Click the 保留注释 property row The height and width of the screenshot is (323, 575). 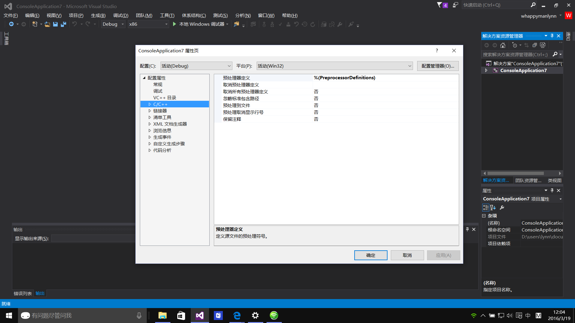click(x=336, y=119)
